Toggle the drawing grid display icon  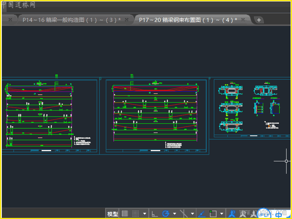pyautogui.click(x=125, y=214)
